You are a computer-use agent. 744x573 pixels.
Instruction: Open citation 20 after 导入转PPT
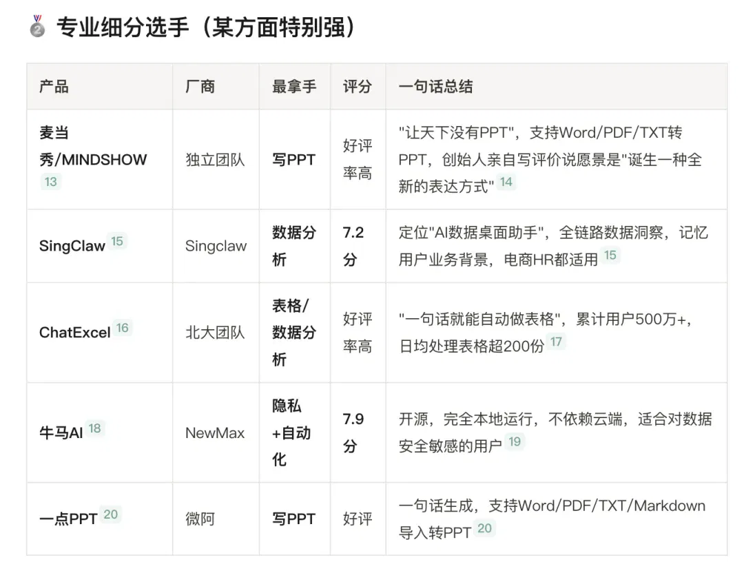click(484, 528)
